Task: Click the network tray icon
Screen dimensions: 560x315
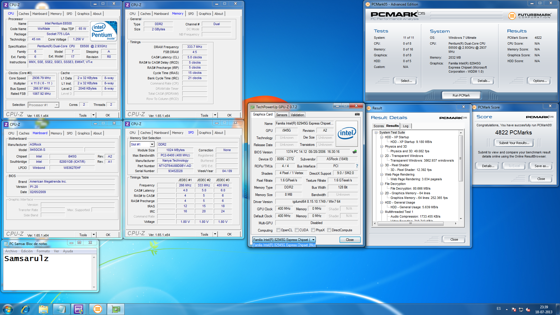Action: click(521, 309)
